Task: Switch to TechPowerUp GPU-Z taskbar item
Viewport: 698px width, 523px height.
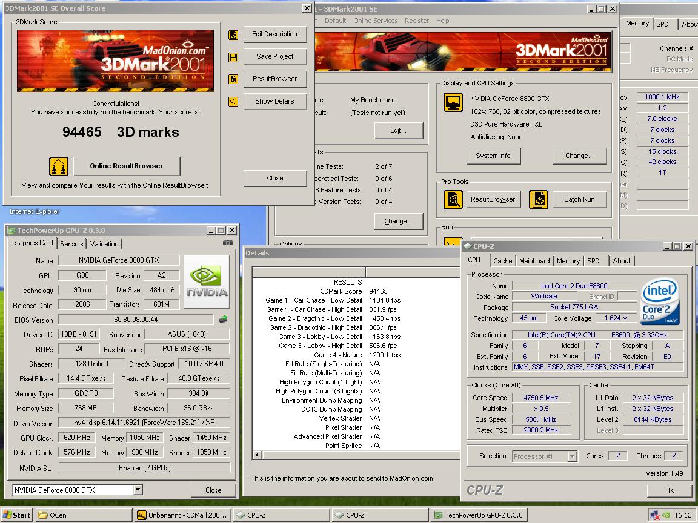Action: click(479, 515)
